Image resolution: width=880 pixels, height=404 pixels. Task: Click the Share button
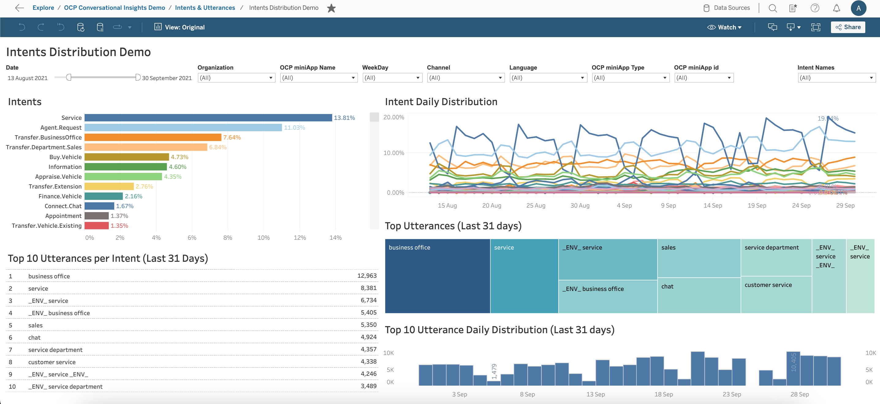coord(848,27)
